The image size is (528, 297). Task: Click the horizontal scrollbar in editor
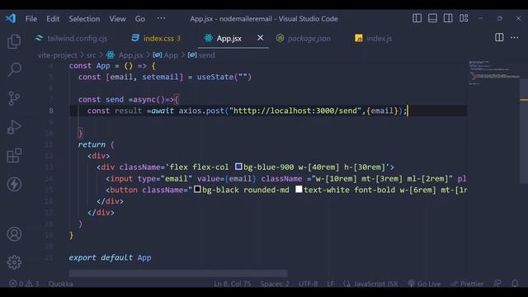pos(178,273)
